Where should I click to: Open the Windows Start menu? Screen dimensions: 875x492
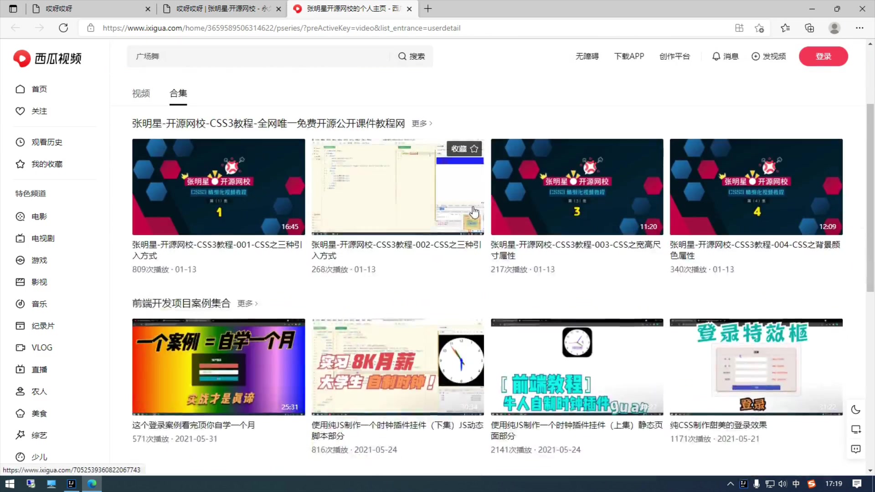pyautogui.click(x=10, y=484)
